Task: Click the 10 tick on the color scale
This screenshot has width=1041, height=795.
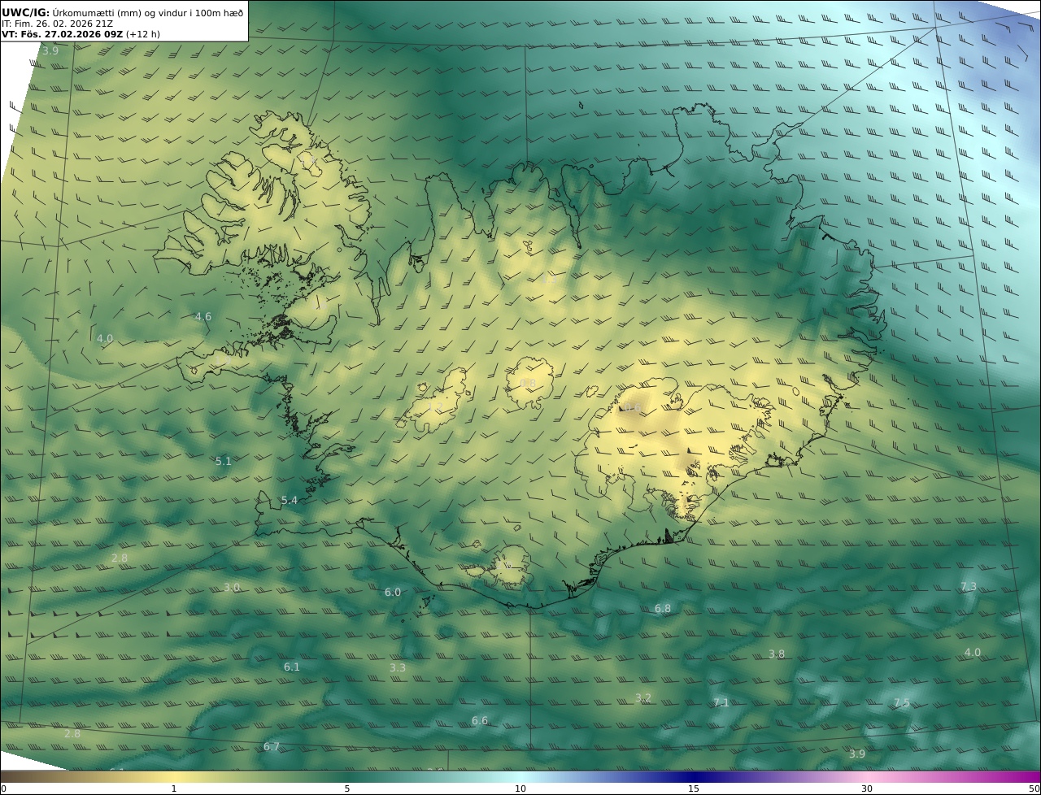Action: [520, 788]
